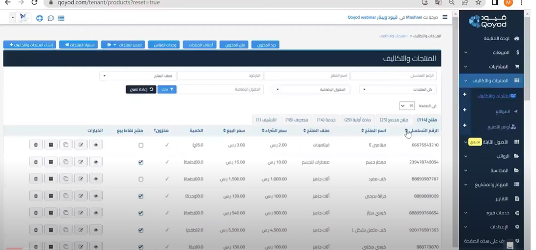Untick POS product checkbox for معطر جسم
Image resolution: width=536 pixels, height=250 pixels.
(x=141, y=162)
